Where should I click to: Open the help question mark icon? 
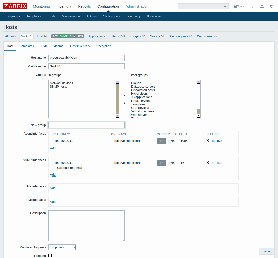(252, 6)
